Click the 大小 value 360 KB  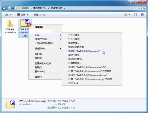point(61,104)
